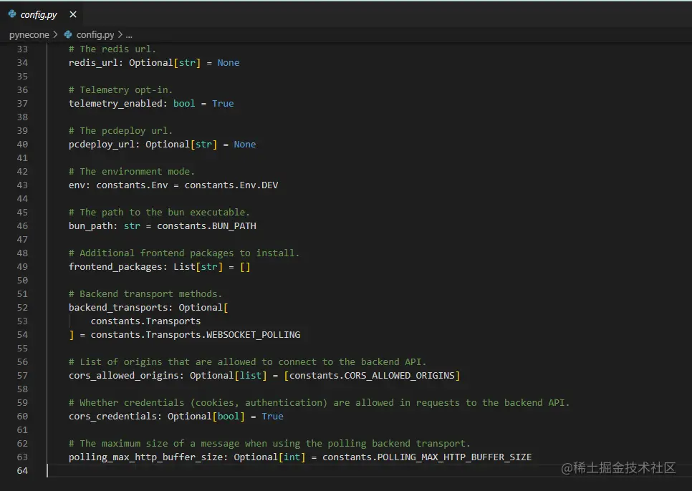692x491 pixels.
Task: Click '# Backend transport methods.' comment
Action: (x=145, y=294)
